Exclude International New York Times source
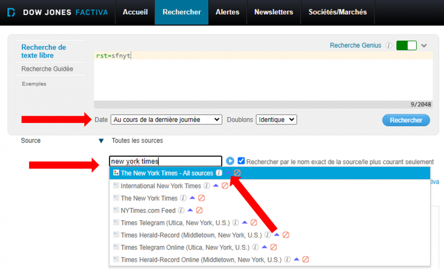This screenshot has width=444, height=269. click(225, 185)
